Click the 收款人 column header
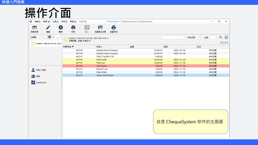 tap(112, 47)
